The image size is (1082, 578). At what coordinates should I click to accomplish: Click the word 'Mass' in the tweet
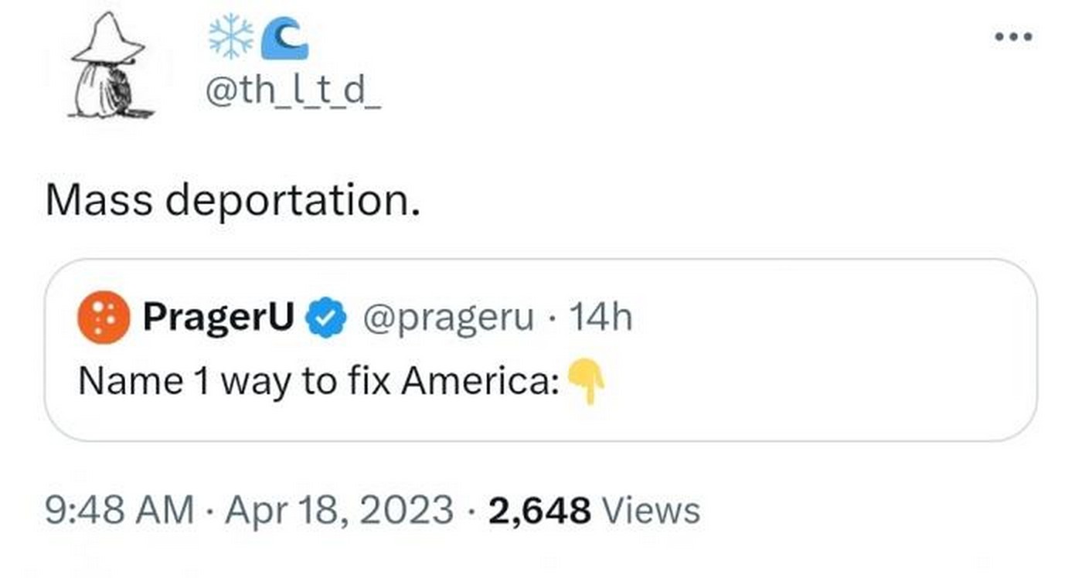click(x=100, y=201)
